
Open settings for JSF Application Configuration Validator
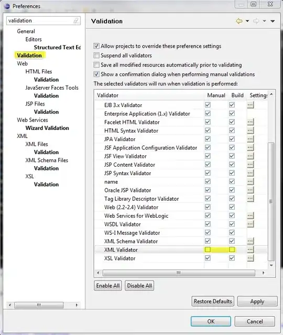pyautogui.click(x=251, y=147)
